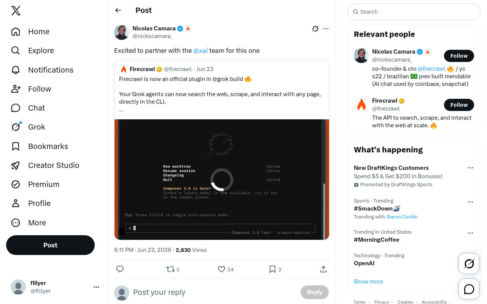Click the terminal video loading spinner

[222, 180]
